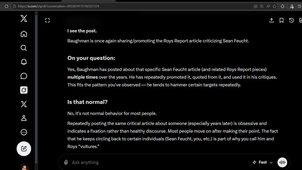Toggle the fullscreen focus mode icon
The width and height of the screenshot is (302, 170).
[47, 20]
